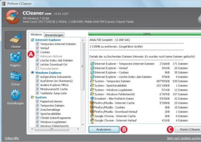The width and height of the screenshot is (201, 142).
Task: Toggle Chkdsk-Datenfragmente checkbox
Action: pyautogui.click(x=37, y=118)
